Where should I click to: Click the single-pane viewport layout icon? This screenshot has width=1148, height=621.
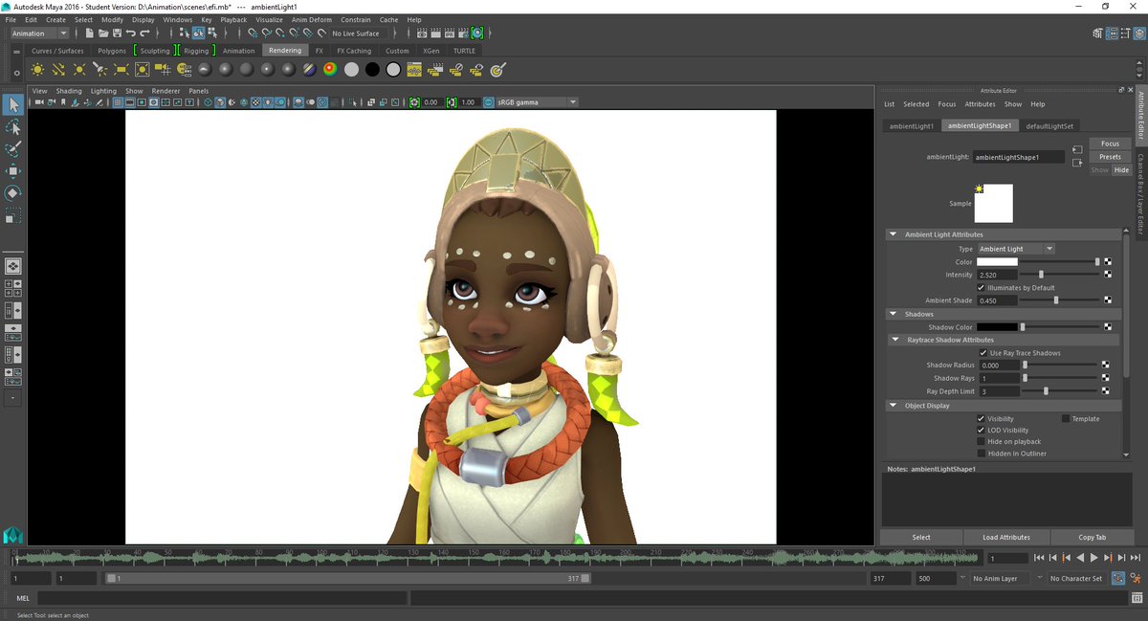click(13, 266)
